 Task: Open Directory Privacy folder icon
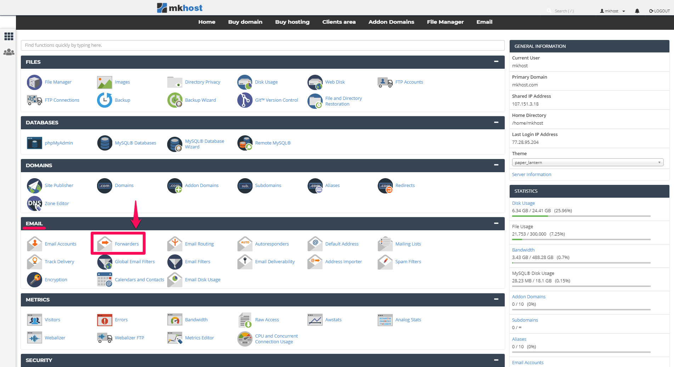[x=175, y=82]
